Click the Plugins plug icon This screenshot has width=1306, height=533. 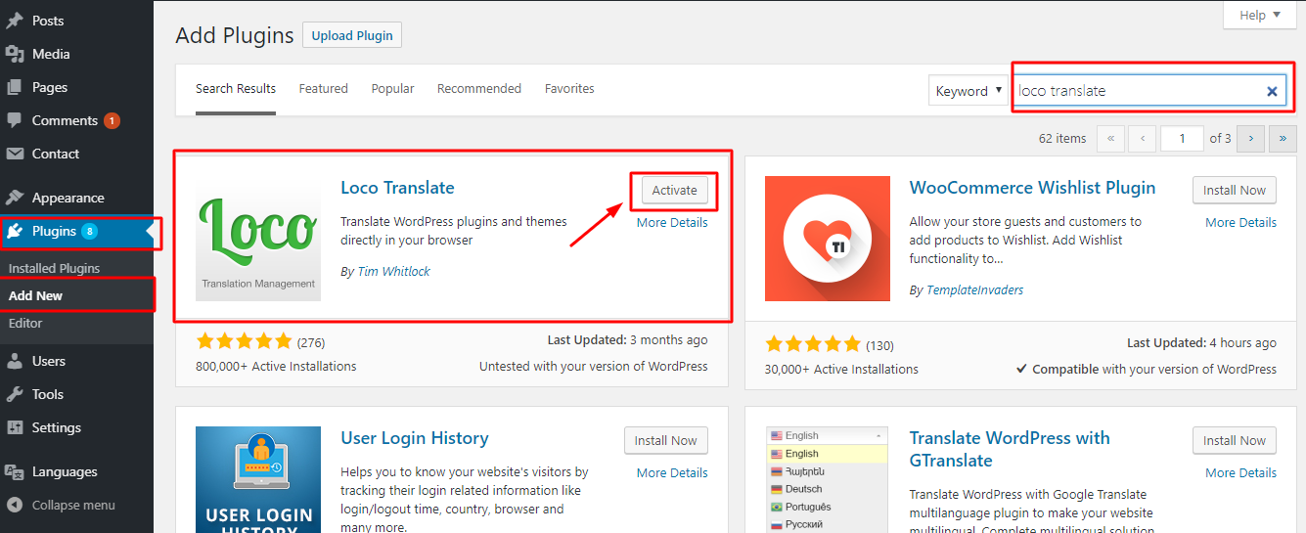[15, 232]
